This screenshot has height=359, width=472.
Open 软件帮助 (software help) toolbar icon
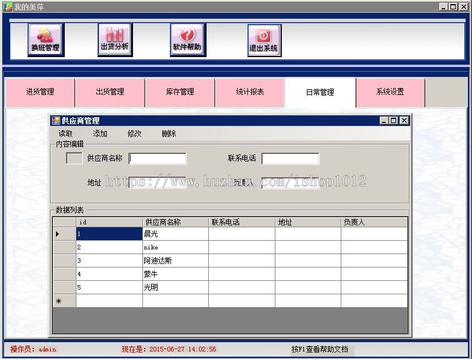[x=187, y=38]
